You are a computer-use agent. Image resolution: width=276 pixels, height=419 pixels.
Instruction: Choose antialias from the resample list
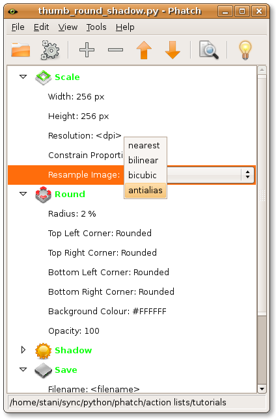[x=146, y=190]
